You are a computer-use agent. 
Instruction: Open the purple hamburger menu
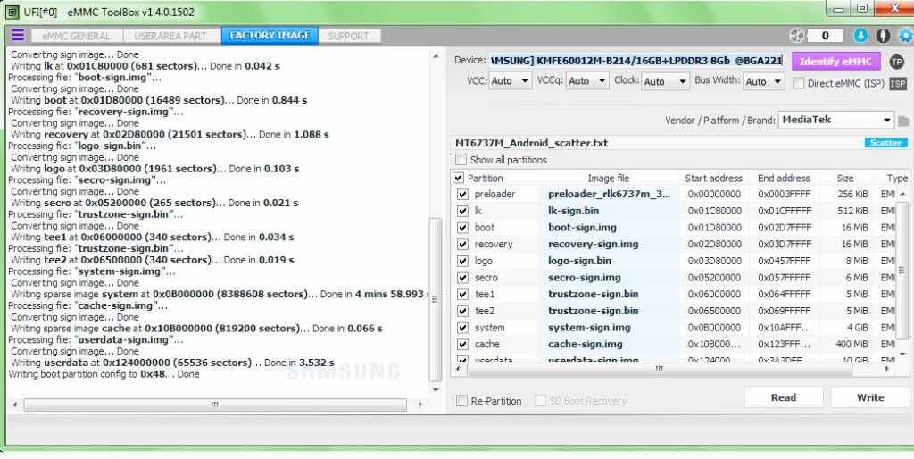pos(18,35)
